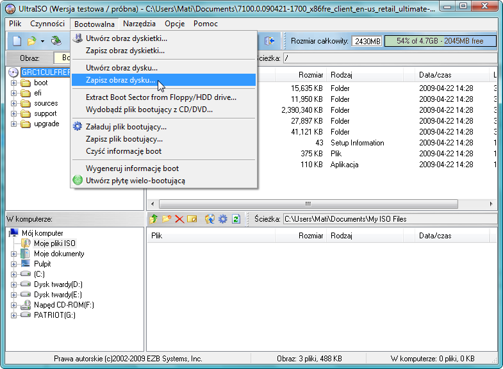503x369 pixels.
Task: Click Utwórz płytę wielo-bootującą menu item
Action: [135, 181]
